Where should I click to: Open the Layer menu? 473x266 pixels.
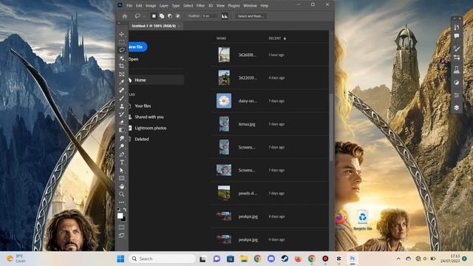(x=164, y=5)
